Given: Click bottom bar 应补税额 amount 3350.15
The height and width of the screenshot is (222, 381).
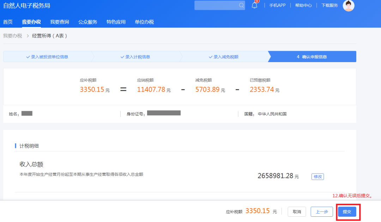Looking at the screenshot, I should pyautogui.click(x=258, y=211).
